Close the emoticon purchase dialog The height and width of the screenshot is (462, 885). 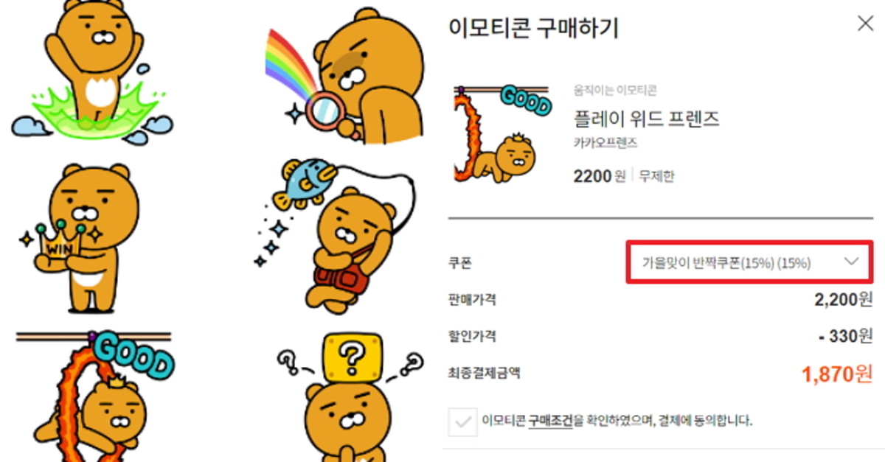(865, 24)
